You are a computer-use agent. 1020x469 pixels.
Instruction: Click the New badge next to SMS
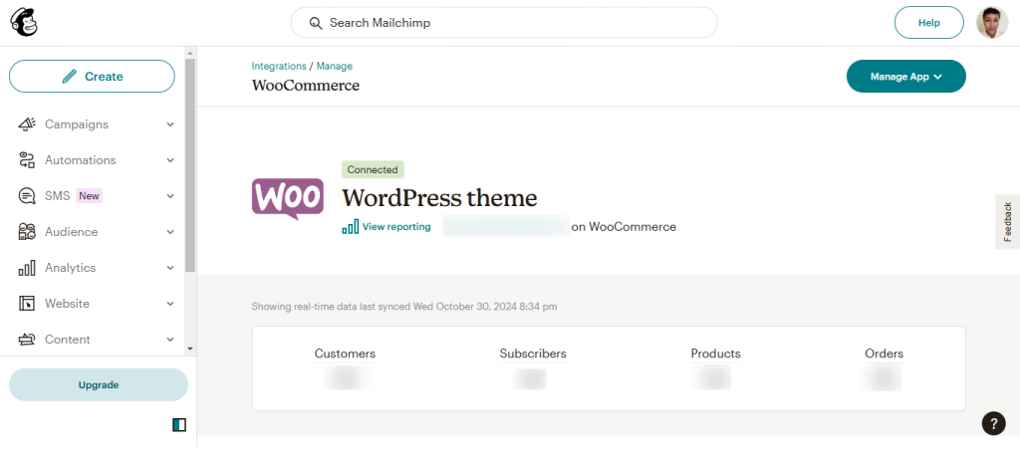tap(89, 196)
